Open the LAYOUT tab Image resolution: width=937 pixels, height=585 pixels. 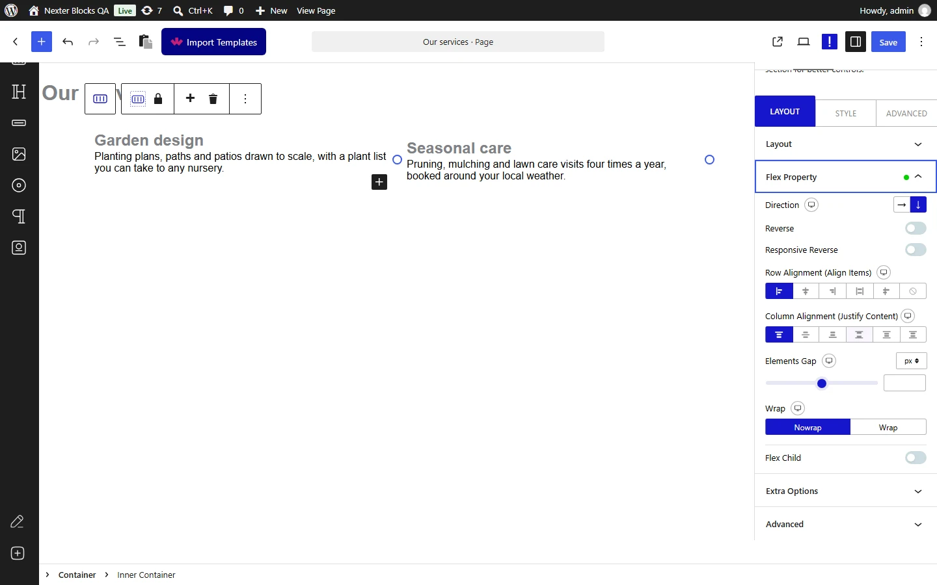(785, 111)
